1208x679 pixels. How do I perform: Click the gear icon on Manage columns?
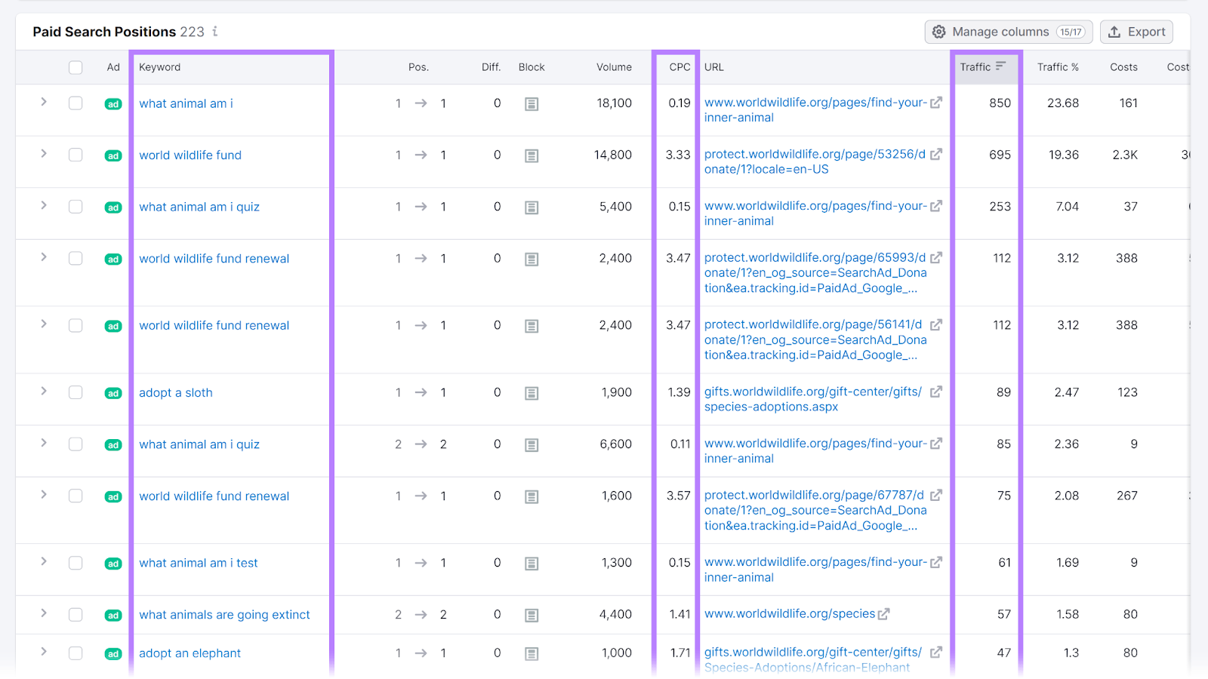click(939, 32)
